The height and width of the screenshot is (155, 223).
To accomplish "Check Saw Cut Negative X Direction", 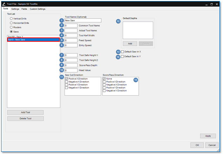I will [67, 82].
